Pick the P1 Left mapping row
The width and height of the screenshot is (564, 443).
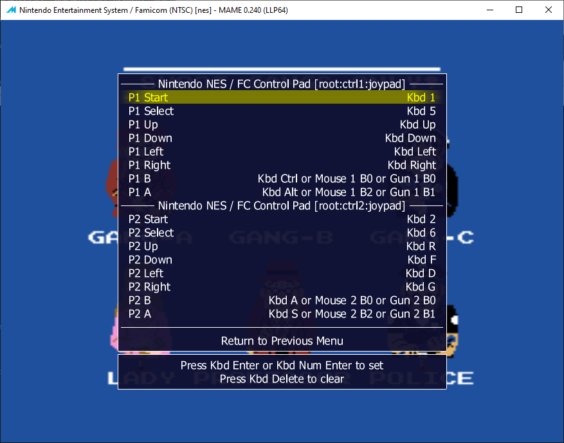[x=282, y=151]
